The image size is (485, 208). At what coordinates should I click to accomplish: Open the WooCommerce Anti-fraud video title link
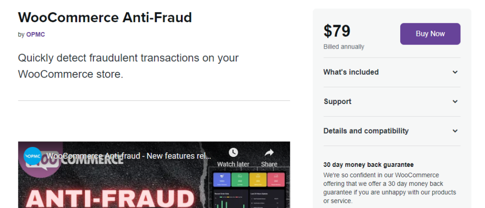tap(129, 156)
